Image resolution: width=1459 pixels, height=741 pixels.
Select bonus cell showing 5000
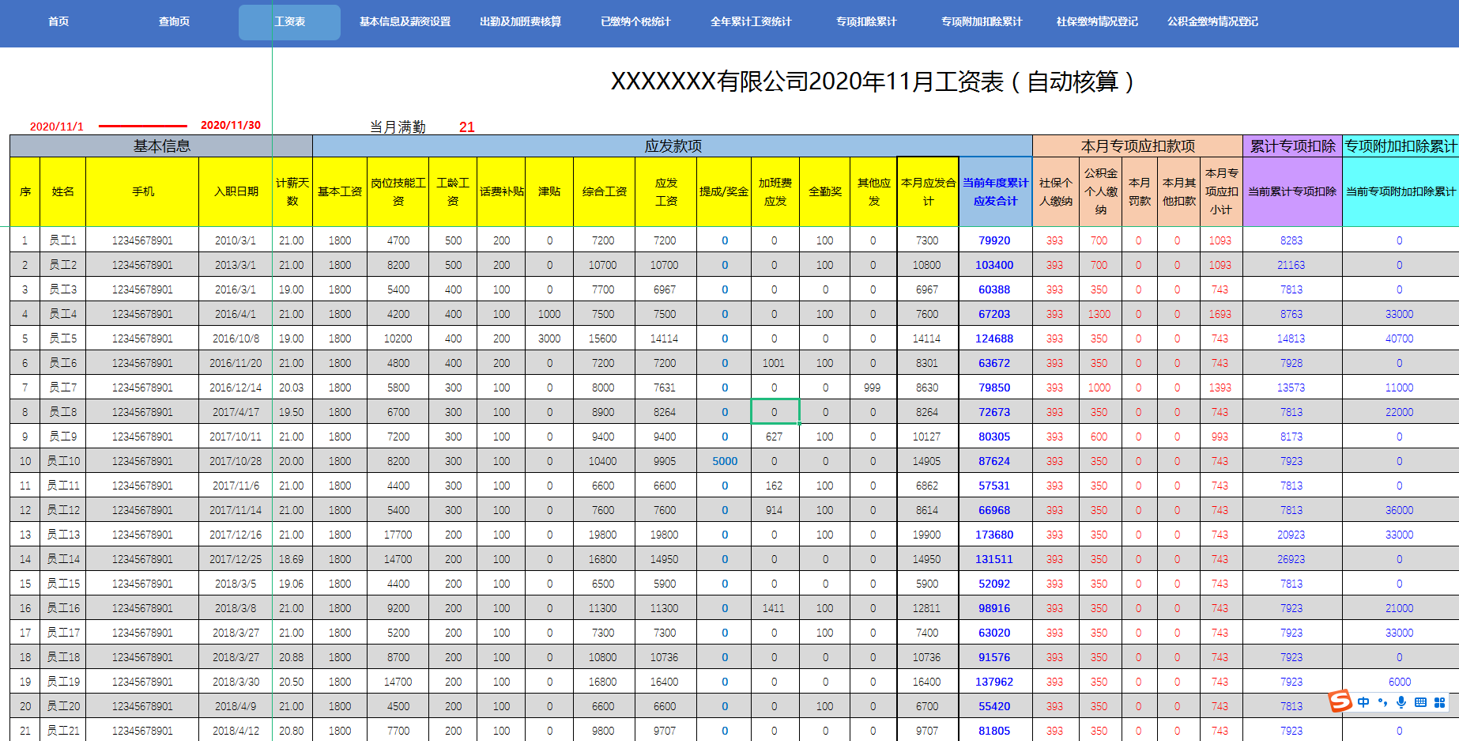724,461
